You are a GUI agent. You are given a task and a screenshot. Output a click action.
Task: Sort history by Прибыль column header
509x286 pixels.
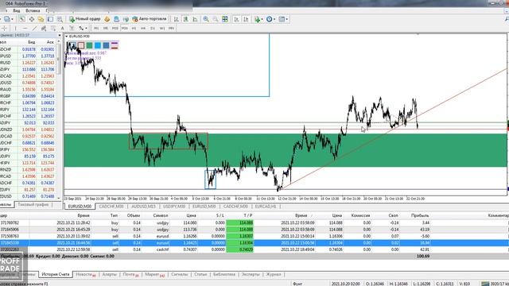pyautogui.click(x=420, y=215)
